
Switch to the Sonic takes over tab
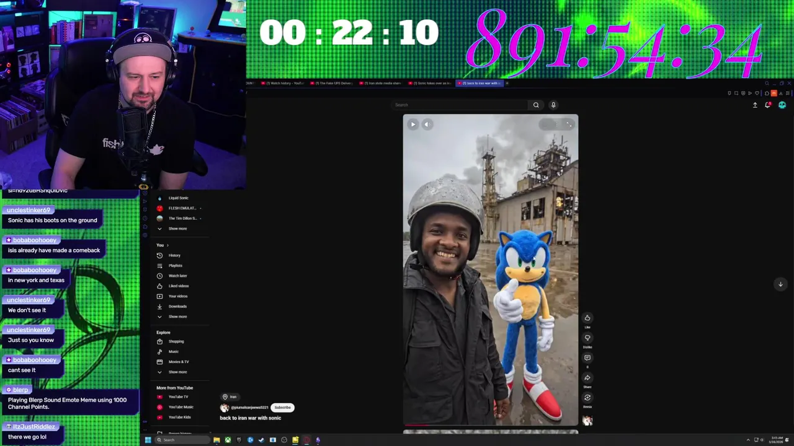click(x=430, y=83)
